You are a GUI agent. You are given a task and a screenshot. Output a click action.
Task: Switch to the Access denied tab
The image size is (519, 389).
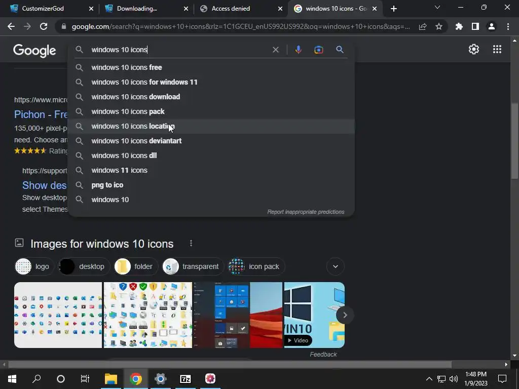(231, 9)
